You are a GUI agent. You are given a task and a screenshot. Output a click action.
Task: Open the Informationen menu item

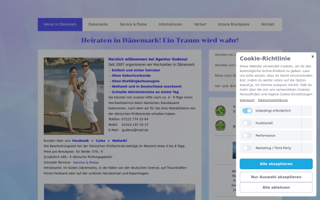point(171,25)
